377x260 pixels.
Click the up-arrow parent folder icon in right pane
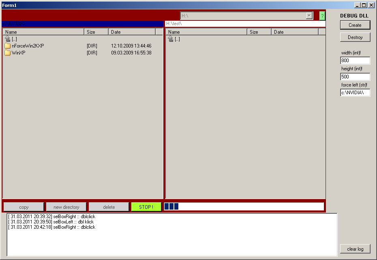[171, 39]
